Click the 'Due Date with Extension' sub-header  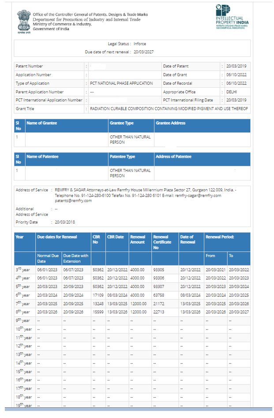(76, 258)
